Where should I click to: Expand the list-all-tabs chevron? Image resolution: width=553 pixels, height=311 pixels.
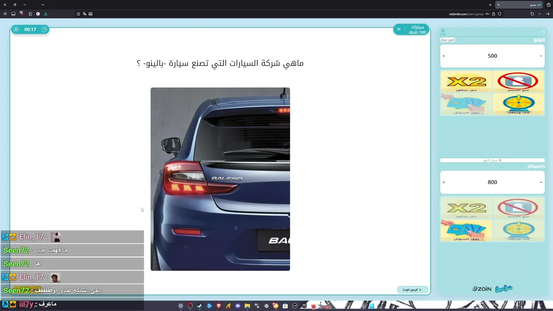(43, 5)
